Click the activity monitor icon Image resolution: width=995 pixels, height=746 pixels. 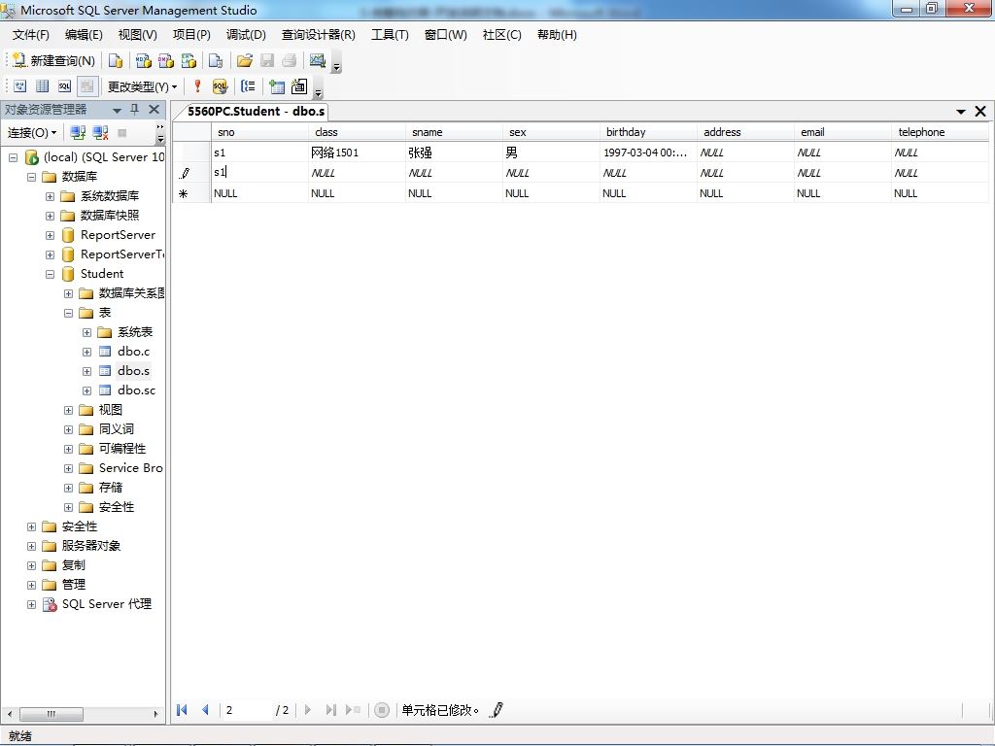(x=318, y=60)
